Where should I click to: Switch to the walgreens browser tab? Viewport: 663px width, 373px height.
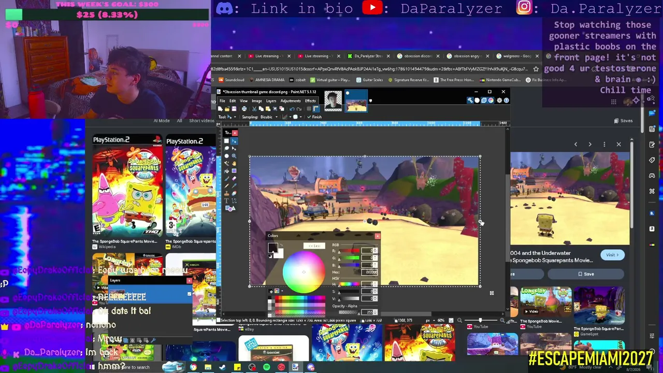[x=517, y=56]
